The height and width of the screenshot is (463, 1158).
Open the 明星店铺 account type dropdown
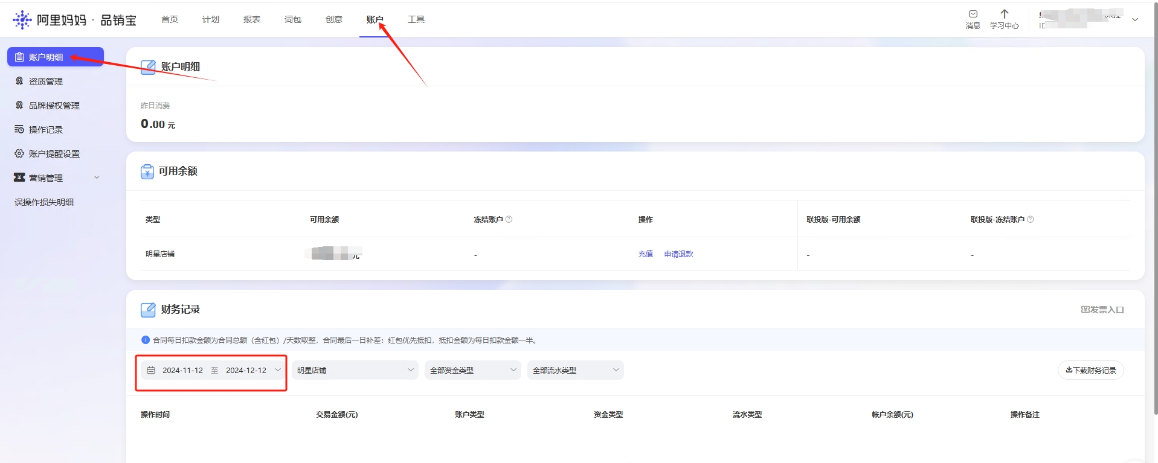(355, 370)
